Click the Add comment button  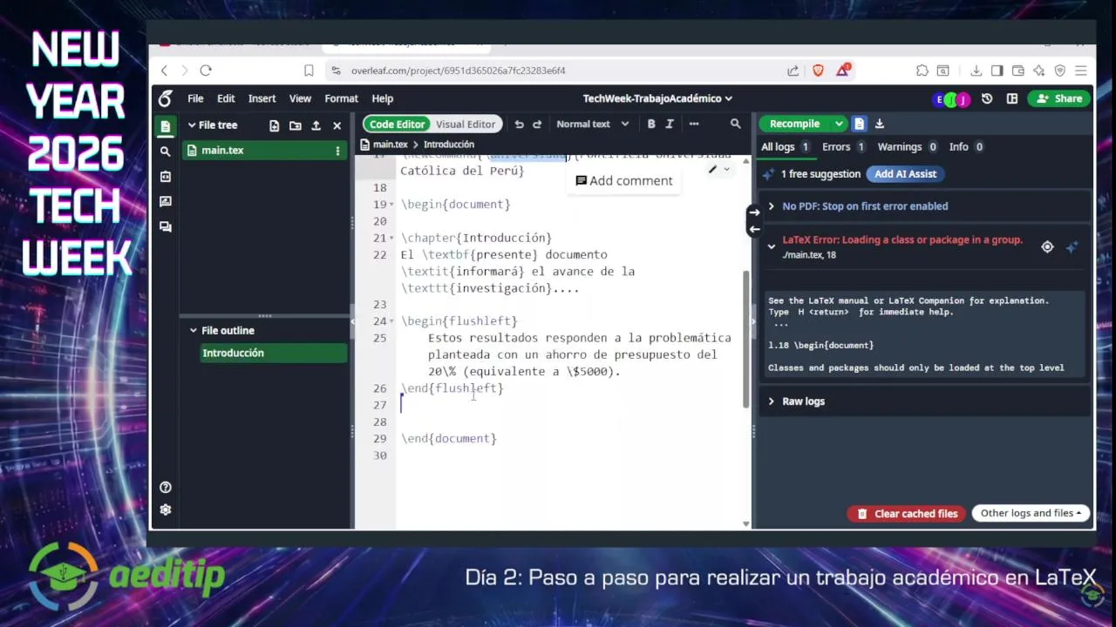[624, 181]
